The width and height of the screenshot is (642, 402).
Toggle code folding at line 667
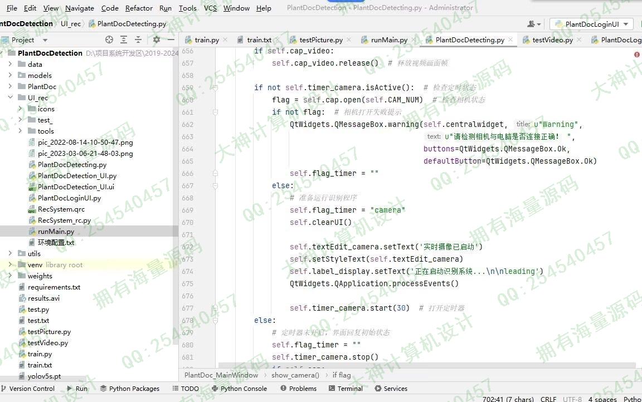tap(215, 185)
